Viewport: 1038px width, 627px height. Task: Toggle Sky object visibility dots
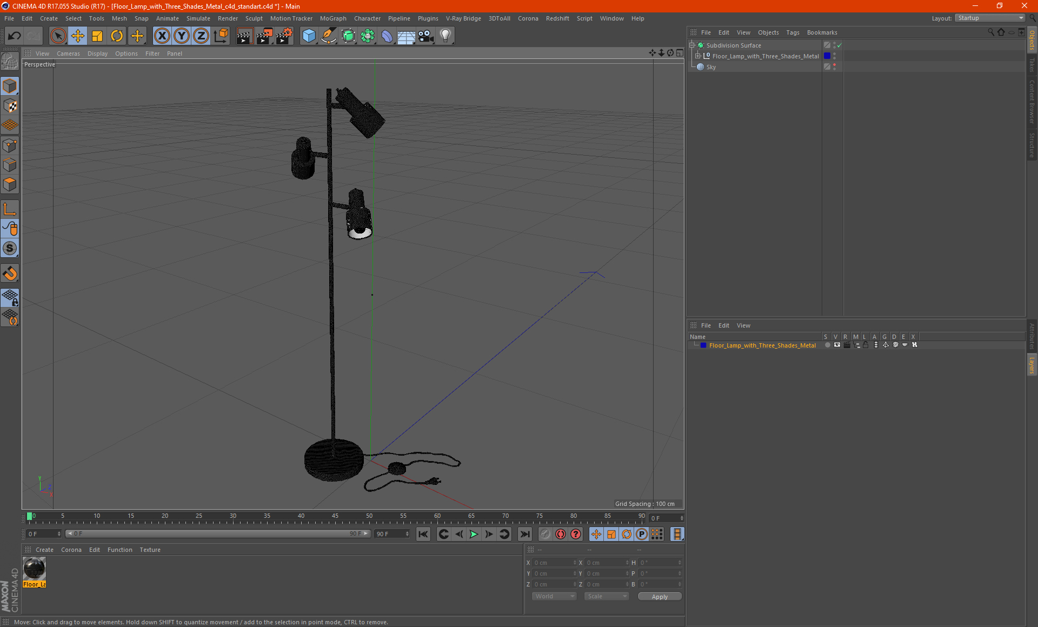(x=834, y=67)
